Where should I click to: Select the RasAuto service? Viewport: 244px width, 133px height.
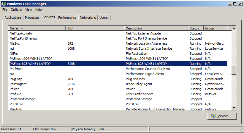(x=16, y=109)
